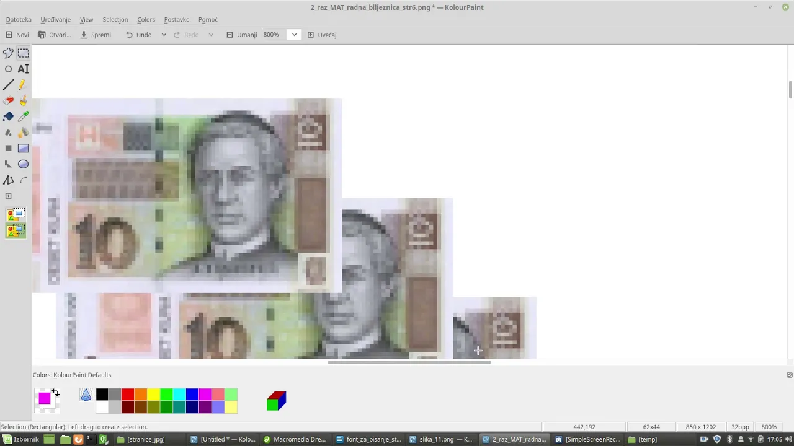Click the Spremi save button
This screenshot has width=794, height=446.
[x=96, y=35]
